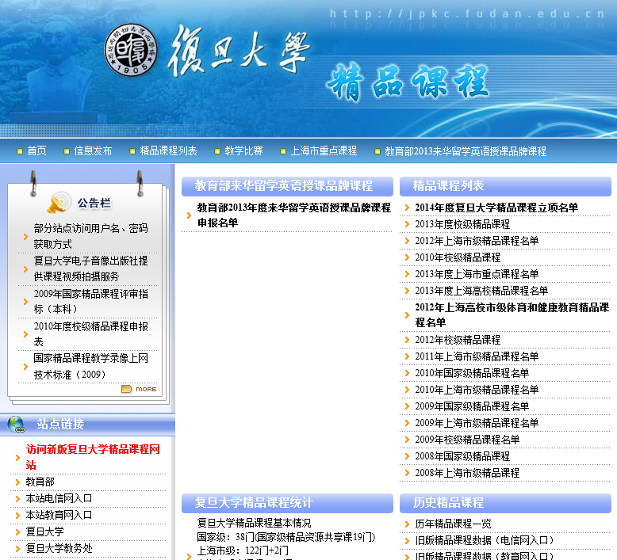Screen dimensions: 617x560
Task: Click the Fudan University circular seal logo
Action: 131,50
